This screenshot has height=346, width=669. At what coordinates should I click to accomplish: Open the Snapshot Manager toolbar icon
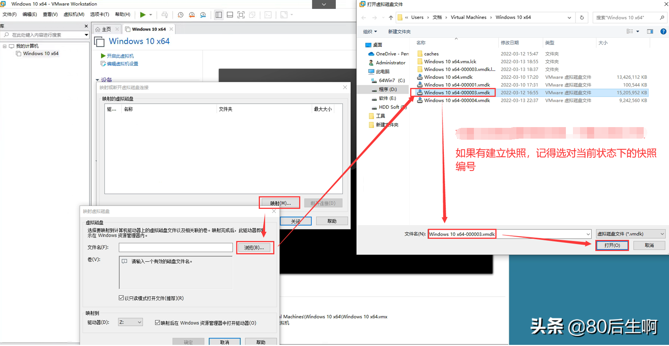203,15
